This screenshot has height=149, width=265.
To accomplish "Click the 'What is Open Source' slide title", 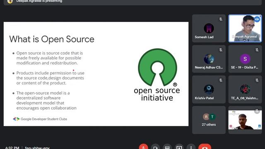I will [x=52, y=39].
